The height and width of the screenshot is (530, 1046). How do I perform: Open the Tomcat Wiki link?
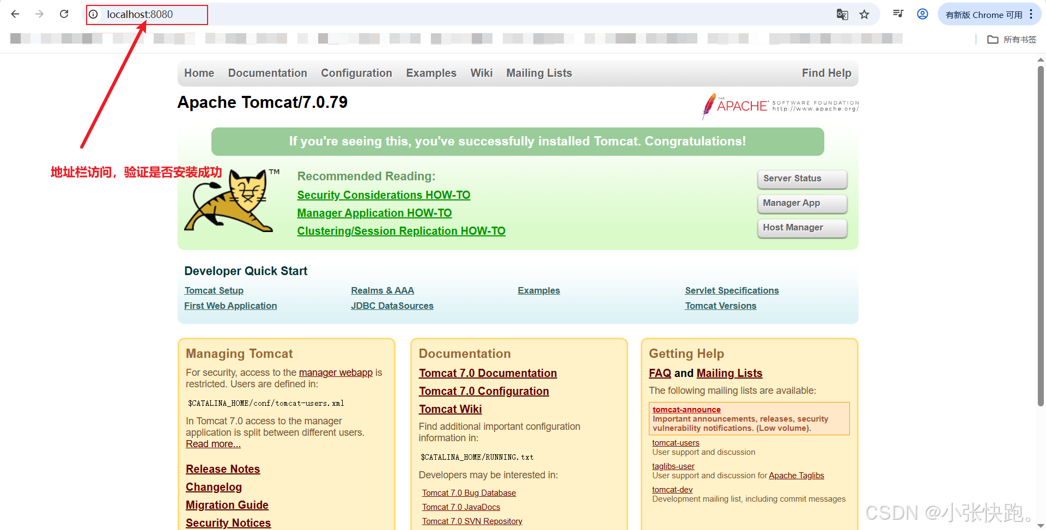(x=450, y=409)
